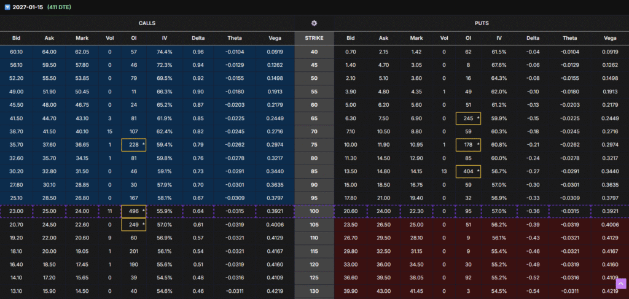Select the highlighted 245 put OI cell
Screen dimensions: 629x299
click(468, 118)
